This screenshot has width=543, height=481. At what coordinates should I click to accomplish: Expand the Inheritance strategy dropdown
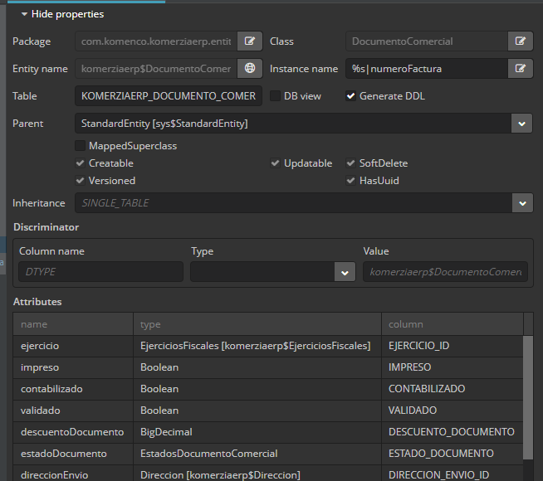pos(521,203)
